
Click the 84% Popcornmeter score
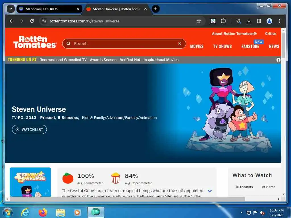131,176
